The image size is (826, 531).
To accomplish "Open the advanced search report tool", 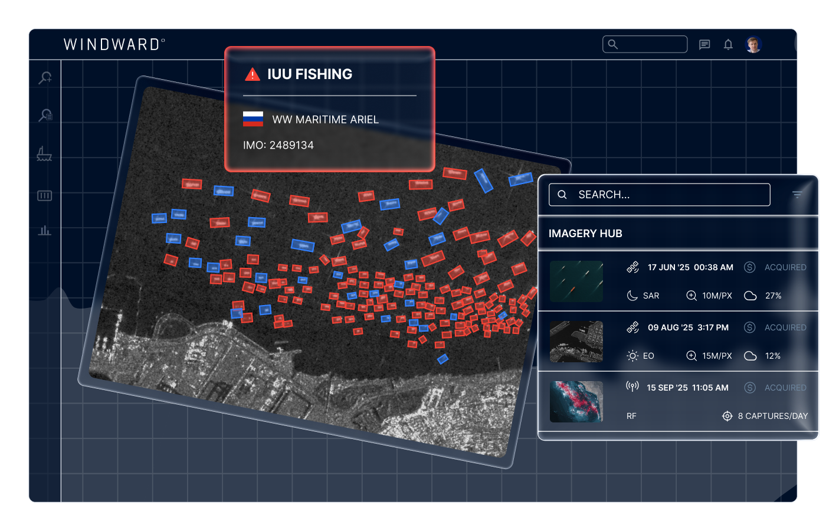I will (x=44, y=114).
